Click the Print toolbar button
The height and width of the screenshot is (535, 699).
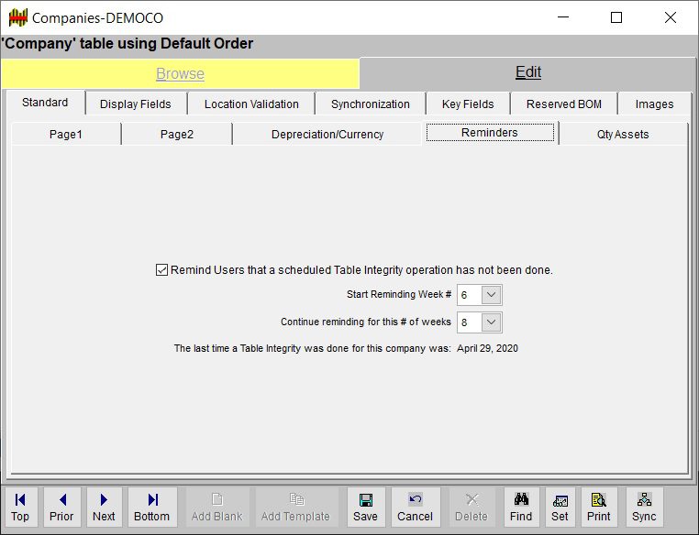598,507
